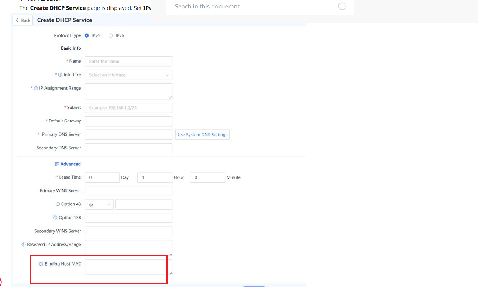478x287 pixels.
Task: Click the Binding Host MAC text area
Action: (128, 267)
